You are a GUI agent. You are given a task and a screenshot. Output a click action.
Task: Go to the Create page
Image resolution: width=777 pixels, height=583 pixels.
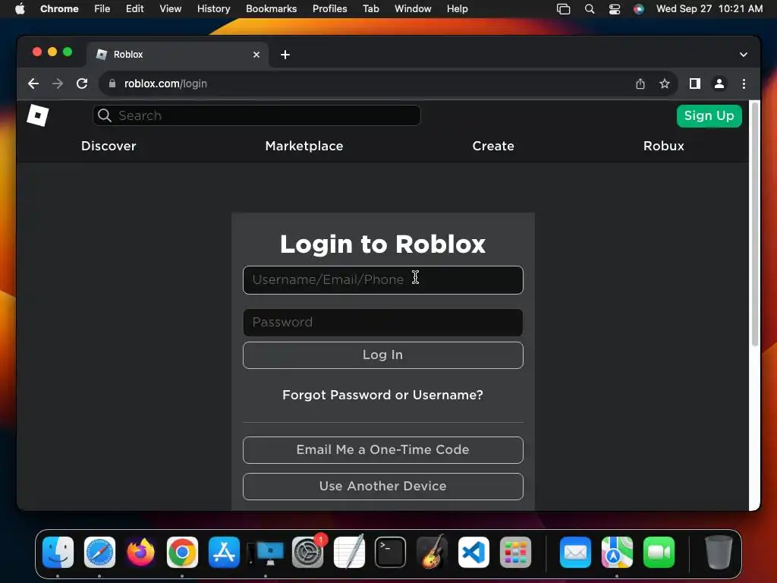tap(493, 146)
